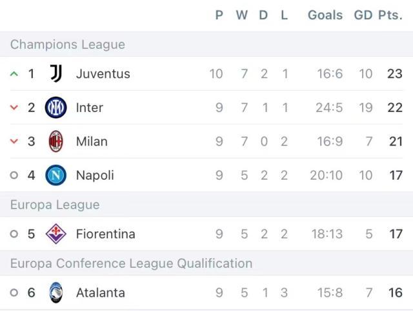Open the Juventus team link

pyautogui.click(x=103, y=73)
